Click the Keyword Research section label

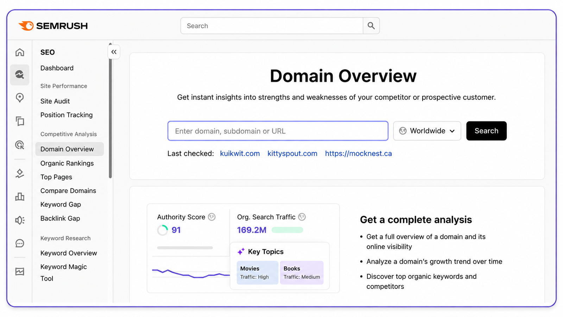(x=65, y=238)
